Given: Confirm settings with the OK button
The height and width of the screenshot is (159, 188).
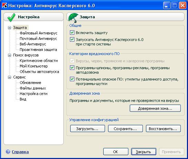Looking at the screenshot, I should tap(116, 152).
